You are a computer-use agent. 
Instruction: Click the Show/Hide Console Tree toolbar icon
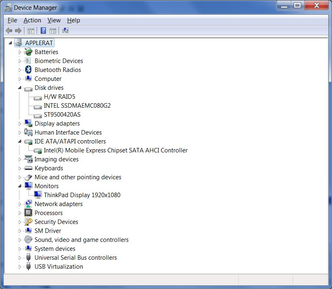31,31
